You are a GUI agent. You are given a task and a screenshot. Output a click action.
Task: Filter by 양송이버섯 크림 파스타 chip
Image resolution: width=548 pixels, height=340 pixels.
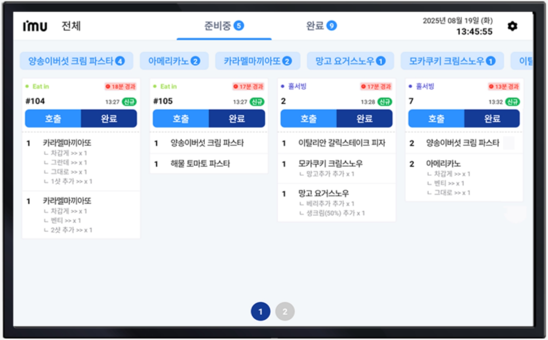click(x=76, y=61)
